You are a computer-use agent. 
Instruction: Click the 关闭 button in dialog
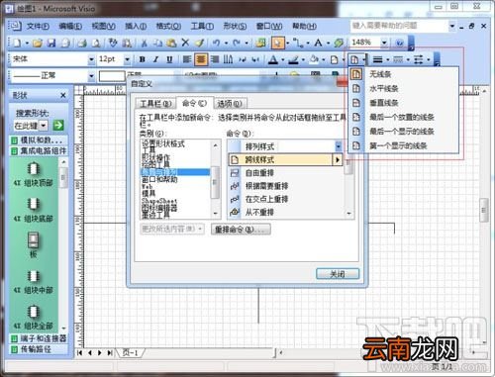pyautogui.click(x=338, y=274)
